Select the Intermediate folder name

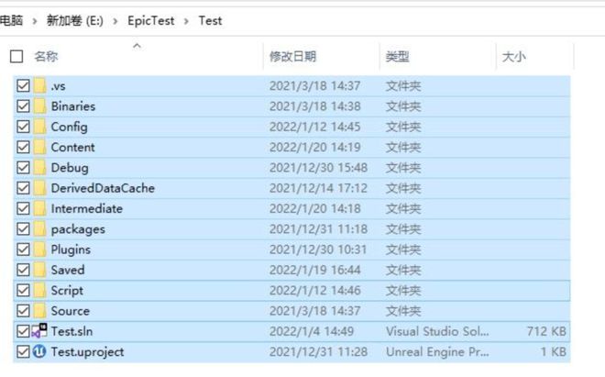pos(86,208)
